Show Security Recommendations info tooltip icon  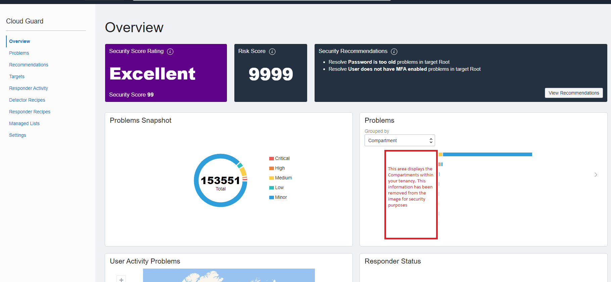click(x=394, y=52)
